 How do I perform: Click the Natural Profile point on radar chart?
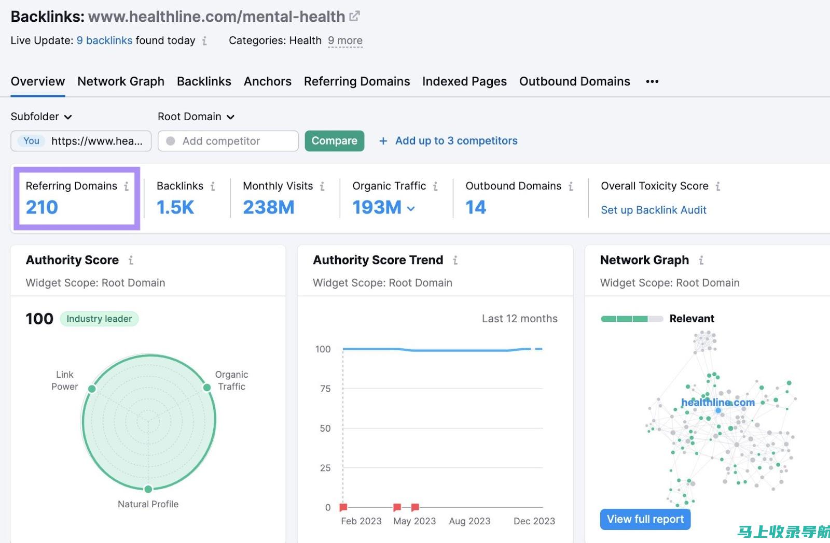pos(148,489)
